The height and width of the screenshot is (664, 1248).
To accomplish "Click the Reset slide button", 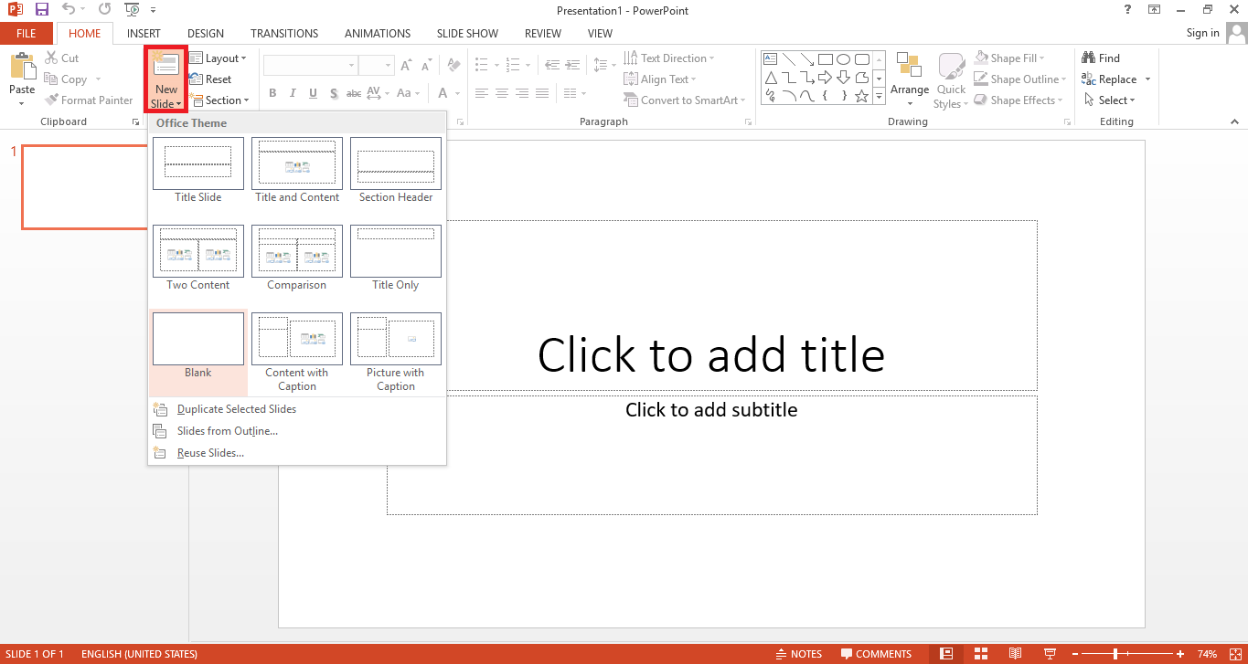I will point(210,79).
